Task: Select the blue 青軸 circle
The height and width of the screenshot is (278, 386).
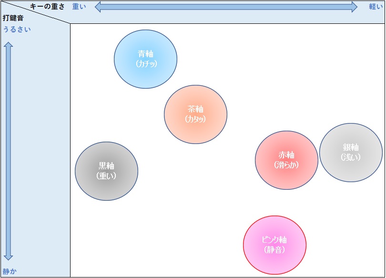Action: pyautogui.click(x=145, y=59)
